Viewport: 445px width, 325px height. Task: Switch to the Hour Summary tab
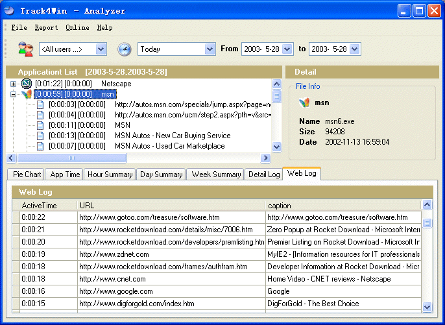pos(110,175)
